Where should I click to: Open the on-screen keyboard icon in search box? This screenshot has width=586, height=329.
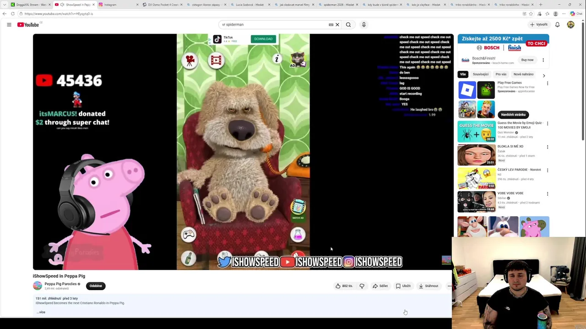pos(331,25)
